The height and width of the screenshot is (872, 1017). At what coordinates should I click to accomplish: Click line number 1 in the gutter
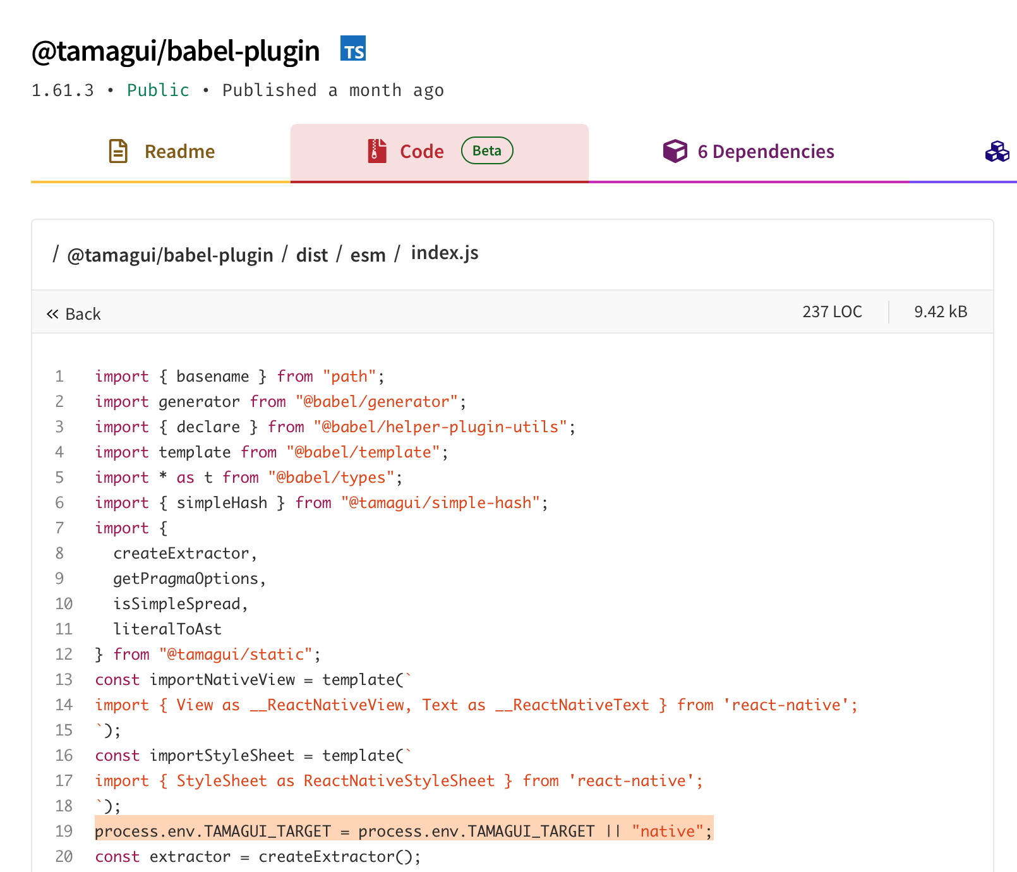(x=59, y=376)
